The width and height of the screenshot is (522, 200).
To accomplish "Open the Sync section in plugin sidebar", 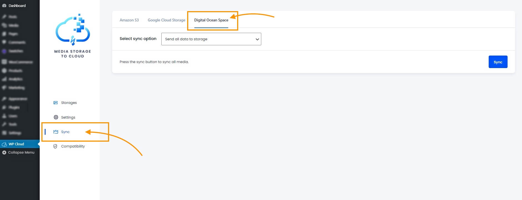I will click(65, 132).
